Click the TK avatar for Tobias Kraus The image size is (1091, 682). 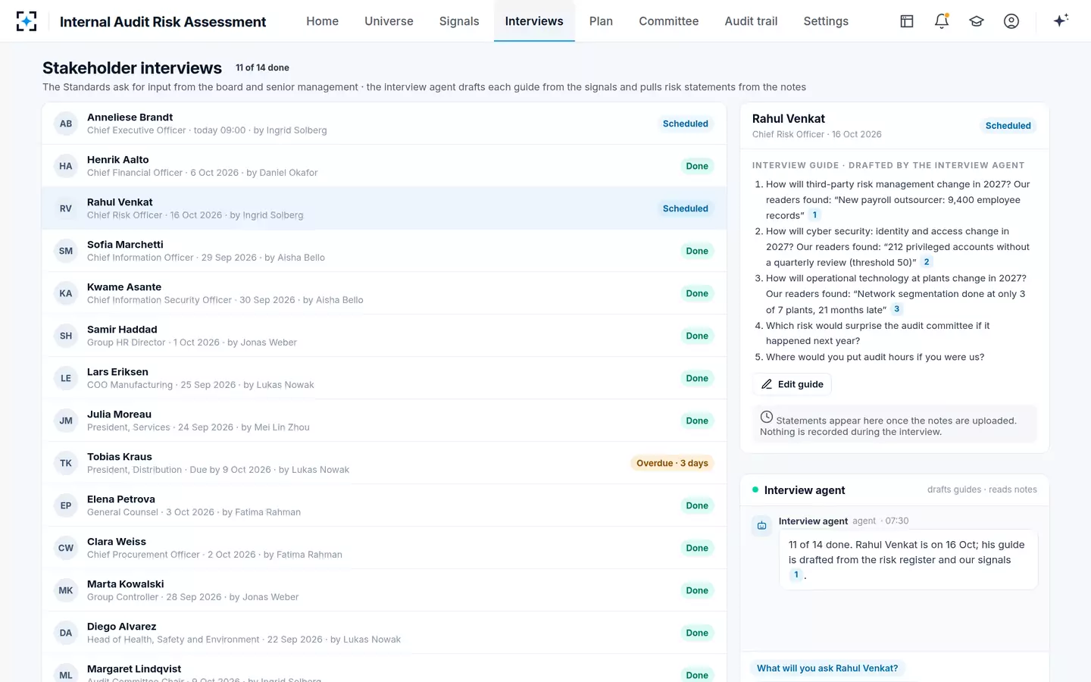[x=66, y=463]
